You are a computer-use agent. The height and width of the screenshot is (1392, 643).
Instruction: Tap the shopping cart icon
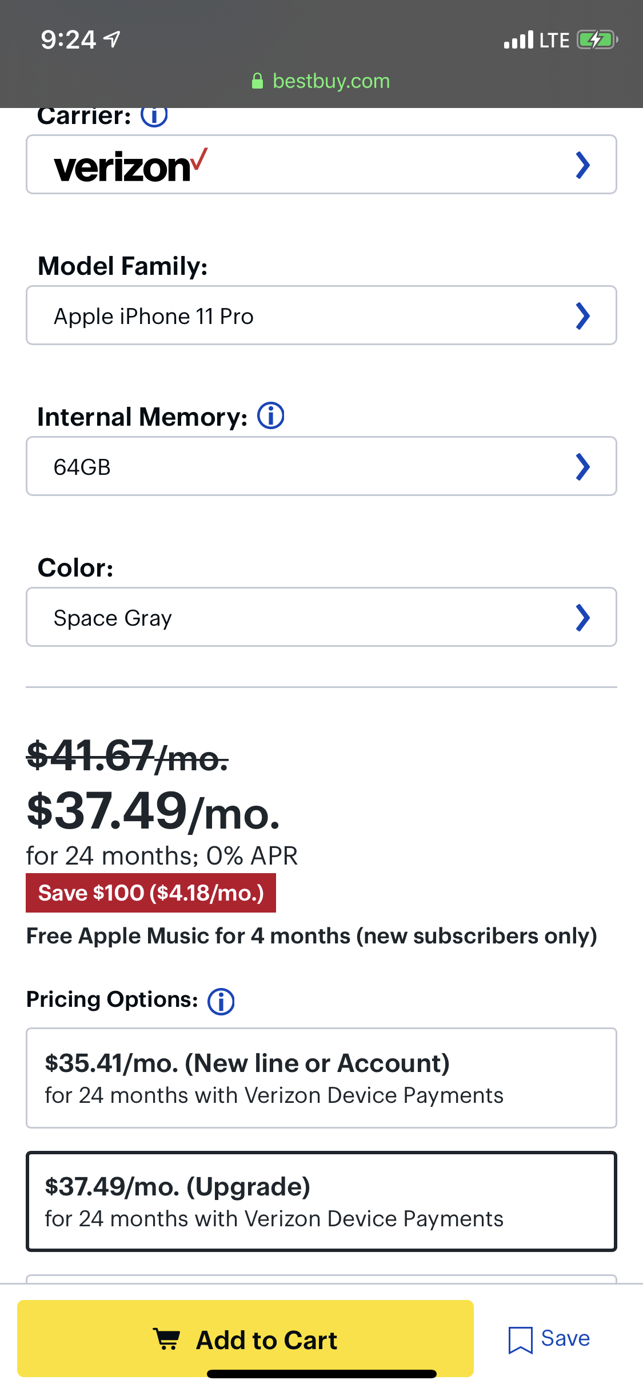(x=167, y=1339)
